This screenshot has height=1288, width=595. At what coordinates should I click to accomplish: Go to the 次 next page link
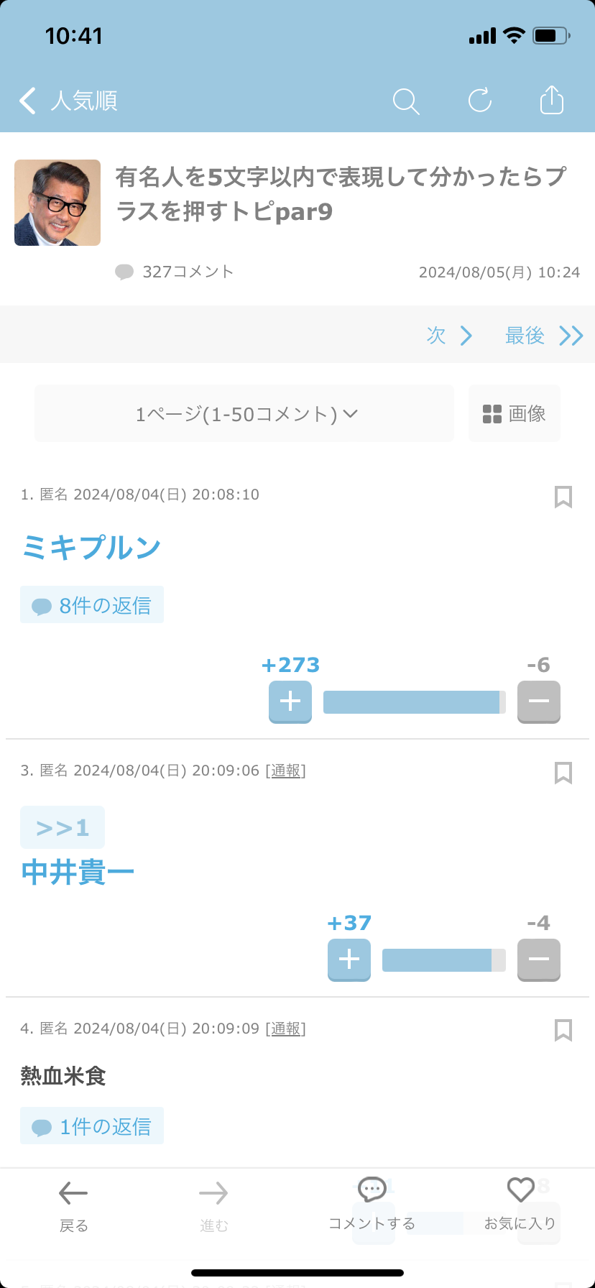449,335
